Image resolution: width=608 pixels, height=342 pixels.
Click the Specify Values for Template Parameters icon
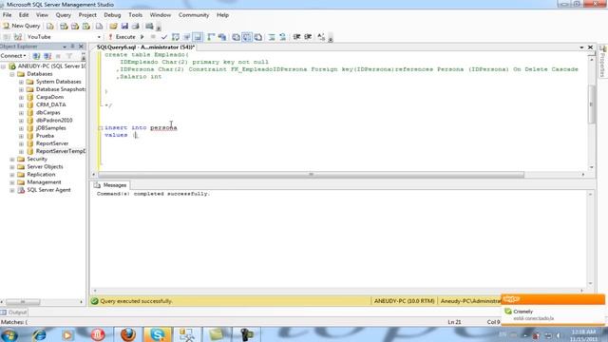(x=321, y=37)
